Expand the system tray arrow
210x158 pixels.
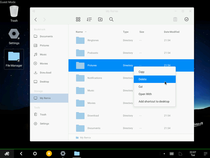coord(164,154)
